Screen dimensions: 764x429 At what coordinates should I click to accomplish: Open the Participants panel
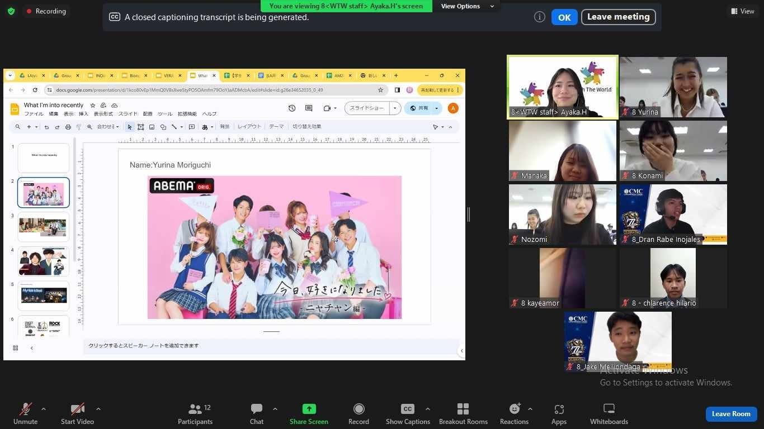(195, 413)
